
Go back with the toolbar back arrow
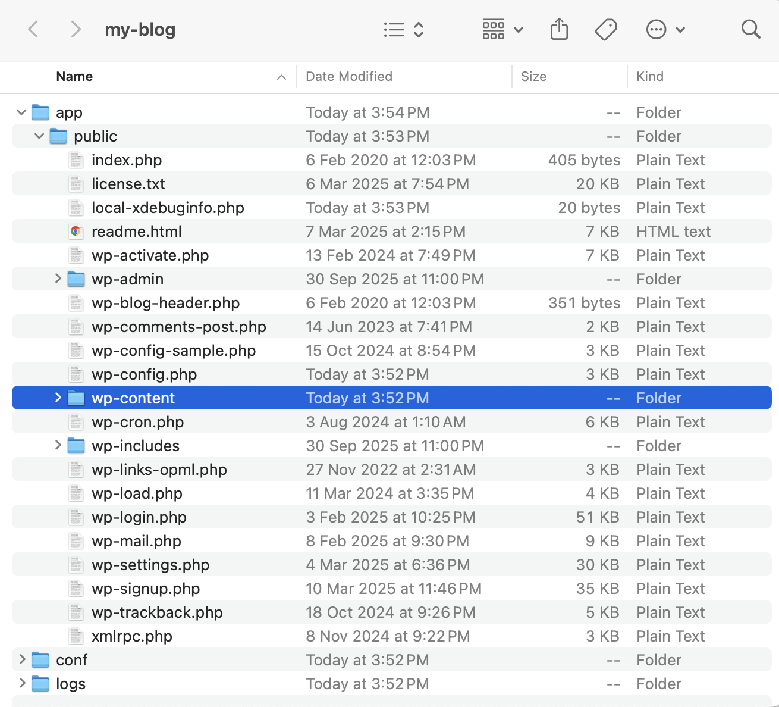[x=33, y=29]
